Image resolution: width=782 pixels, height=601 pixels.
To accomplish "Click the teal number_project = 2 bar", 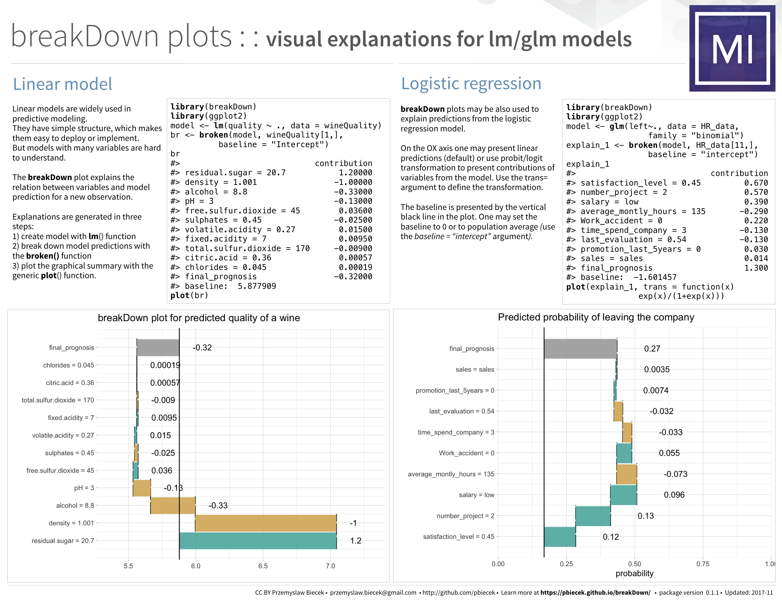I will (x=593, y=516).
